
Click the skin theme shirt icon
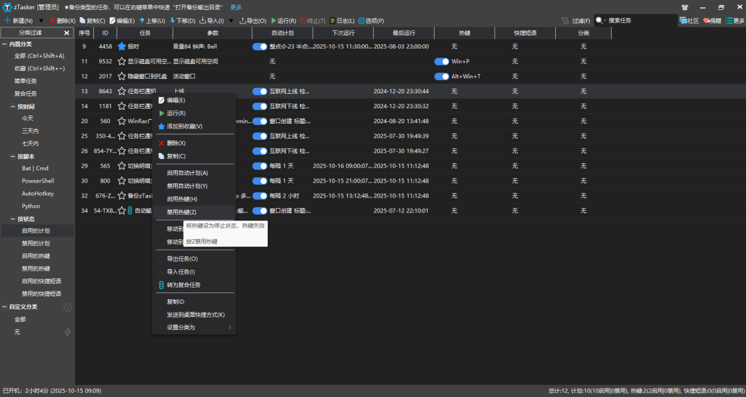pos(684,7)
